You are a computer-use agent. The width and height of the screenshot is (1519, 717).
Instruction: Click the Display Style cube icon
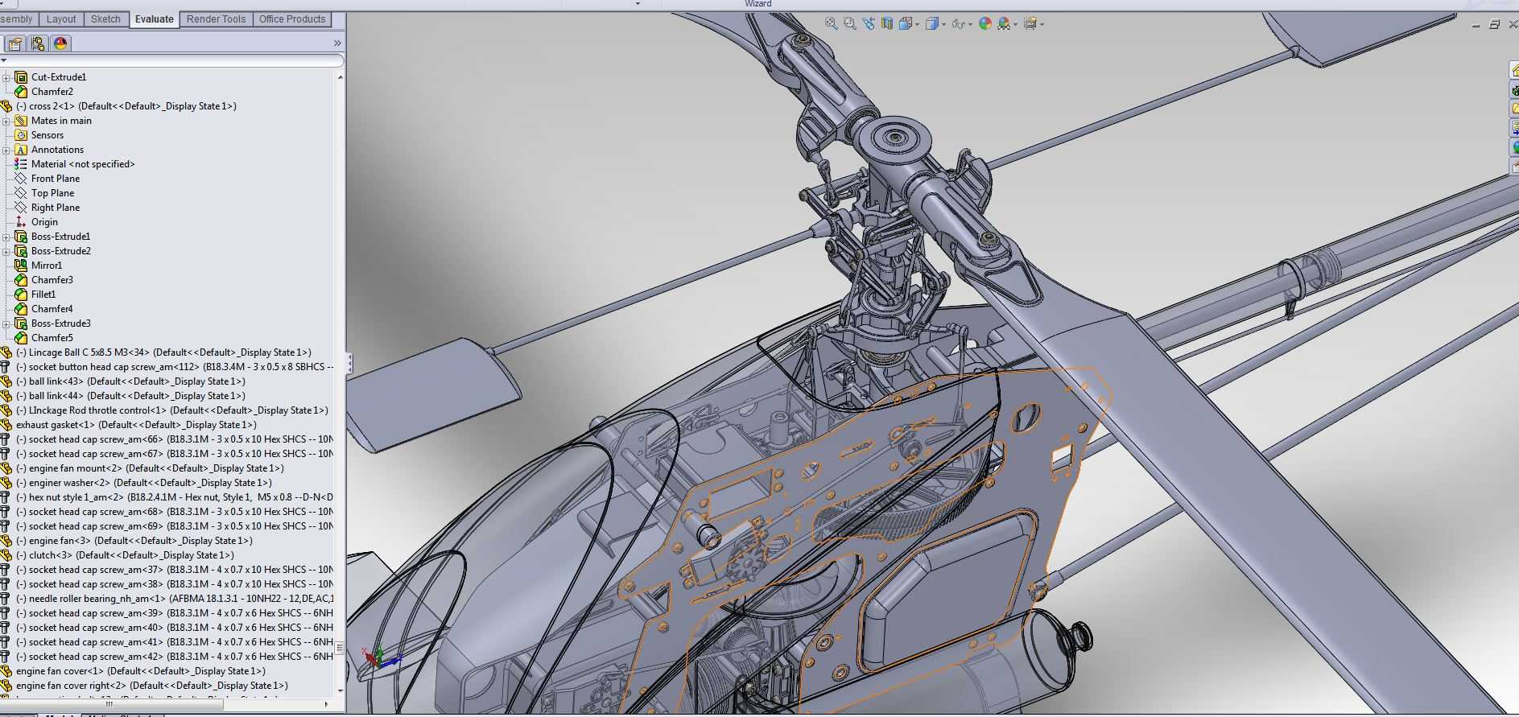[x=932, y=24]
